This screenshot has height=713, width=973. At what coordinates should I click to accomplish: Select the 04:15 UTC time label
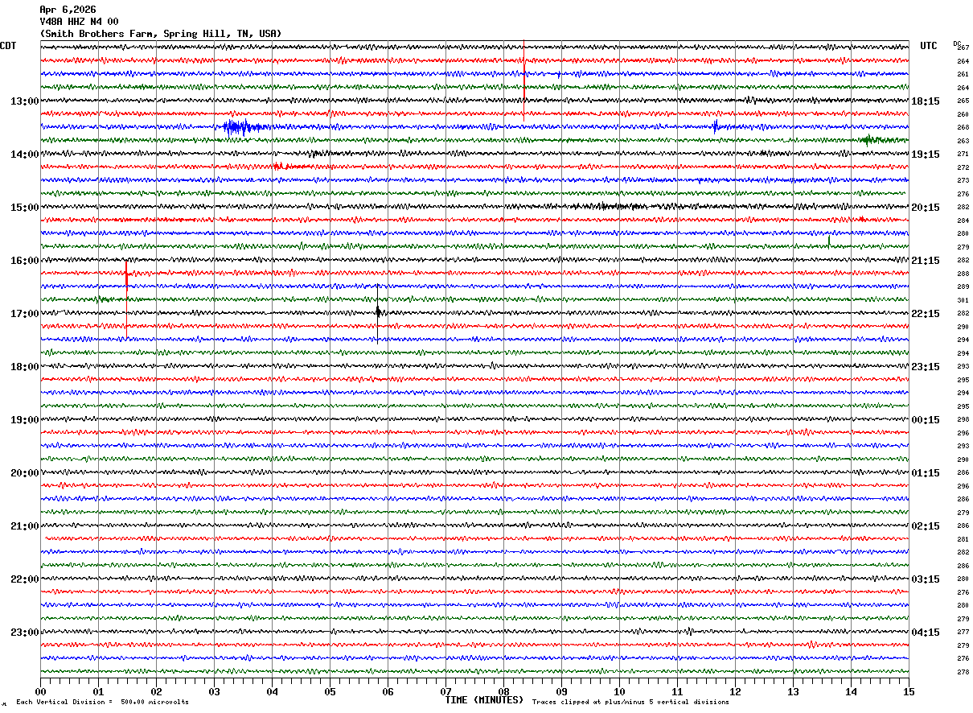coord(925,633)
